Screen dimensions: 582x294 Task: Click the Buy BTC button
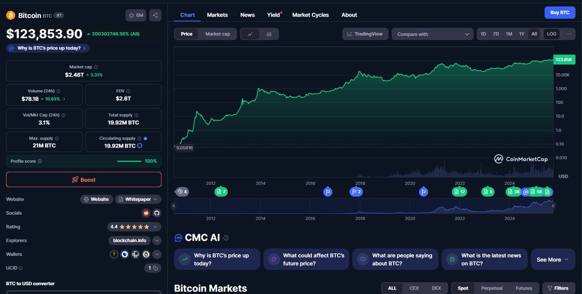pyautogui.click(x=560, y=13)
